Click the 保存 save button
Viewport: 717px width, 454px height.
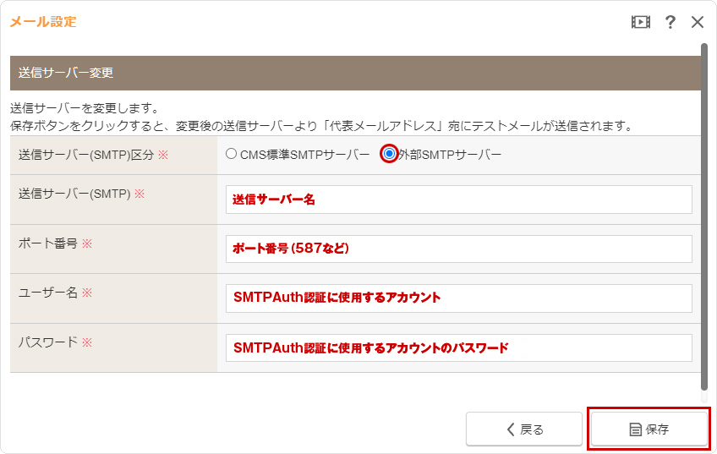649,429
